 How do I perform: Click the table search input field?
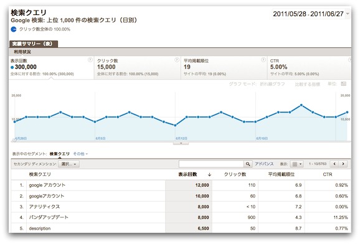click(x=211, y=164)
